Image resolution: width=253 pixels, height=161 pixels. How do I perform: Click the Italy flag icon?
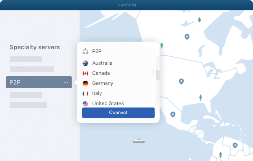(85, 93)
